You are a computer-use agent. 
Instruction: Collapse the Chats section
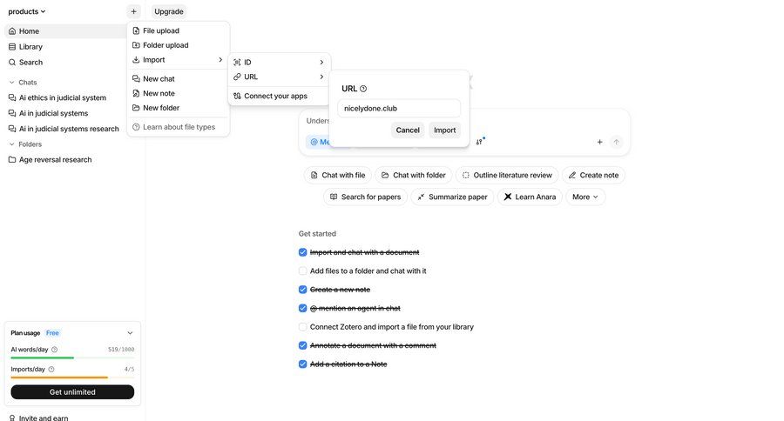coord(12,82)
